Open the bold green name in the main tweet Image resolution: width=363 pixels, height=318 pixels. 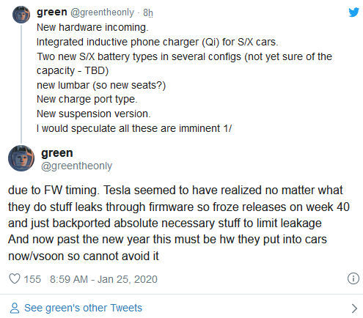(57, 153)
